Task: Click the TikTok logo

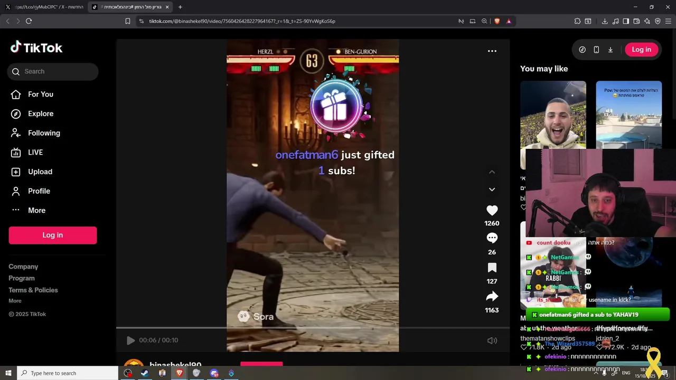Action: coord(36,47)
